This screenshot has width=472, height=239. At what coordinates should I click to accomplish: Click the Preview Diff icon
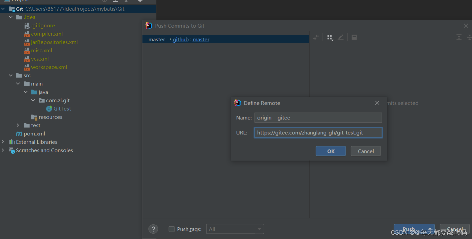pyautogui.click(x=354, y=37)
